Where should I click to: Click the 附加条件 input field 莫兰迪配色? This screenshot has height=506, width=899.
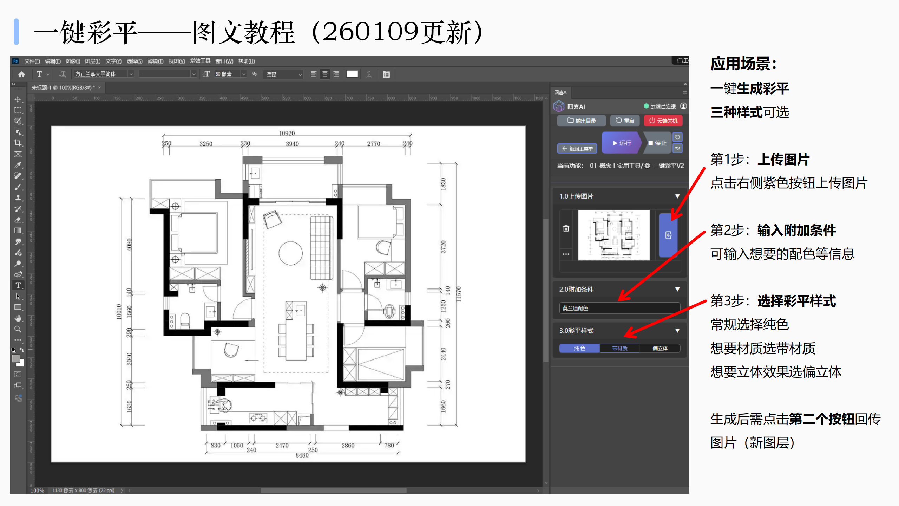click(x=619, y=308)
